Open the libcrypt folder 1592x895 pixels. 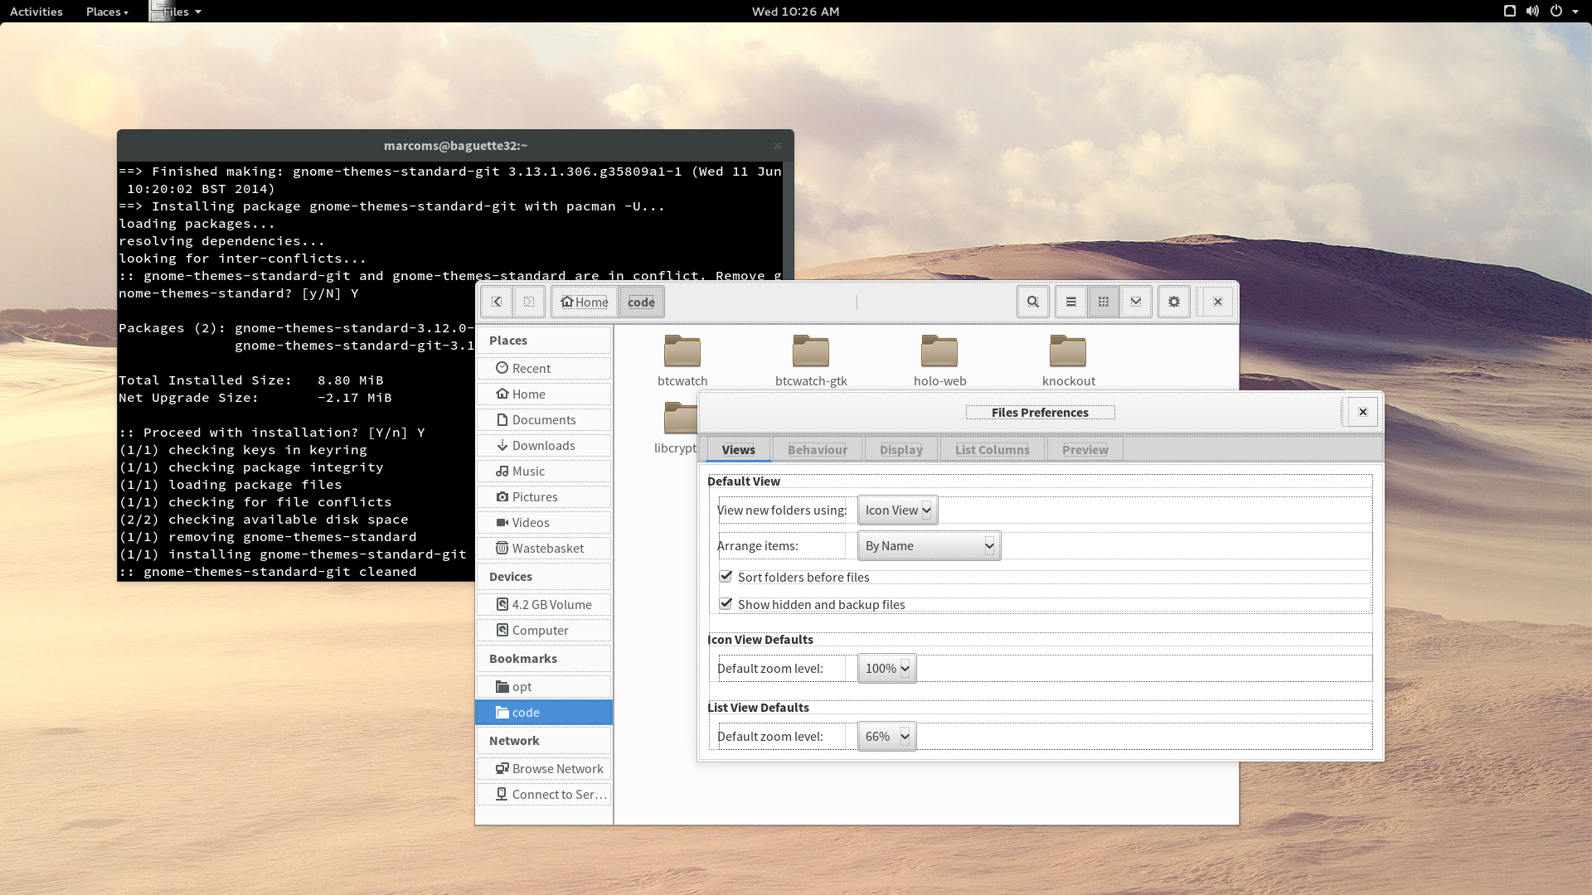pyautogui.click(x=677, y=428)
